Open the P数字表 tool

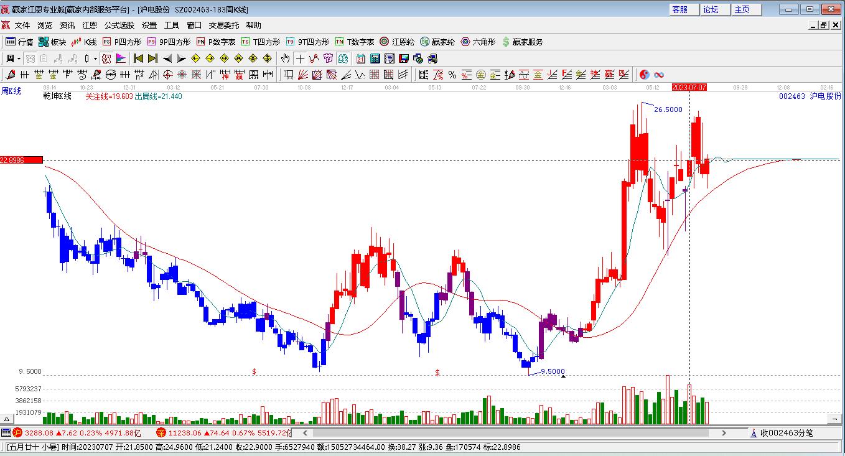(x=216, y=42)
